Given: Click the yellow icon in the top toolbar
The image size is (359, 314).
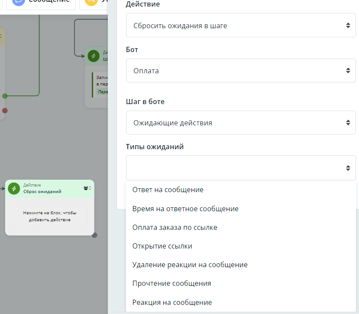Looking at the screenshot, I should [91, 2].
